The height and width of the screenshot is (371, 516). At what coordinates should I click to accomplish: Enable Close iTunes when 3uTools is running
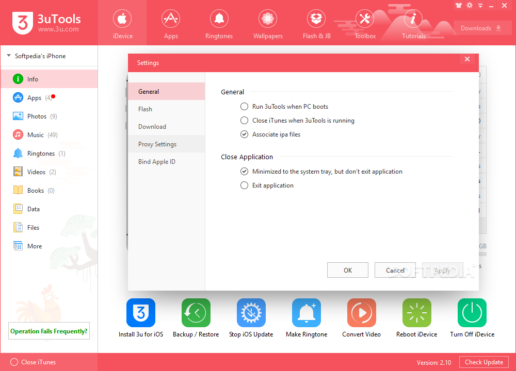click(244, 120)
